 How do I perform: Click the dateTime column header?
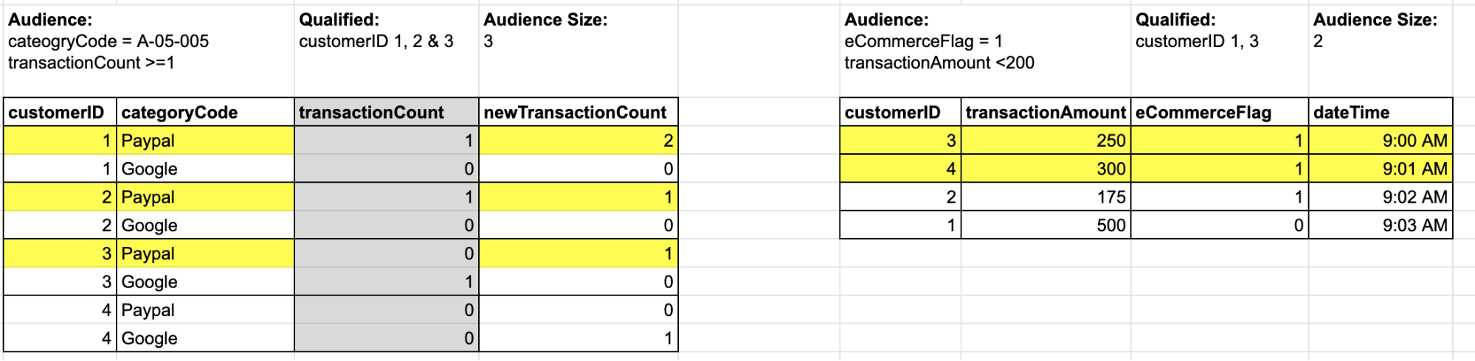(x=1380, y=112)
